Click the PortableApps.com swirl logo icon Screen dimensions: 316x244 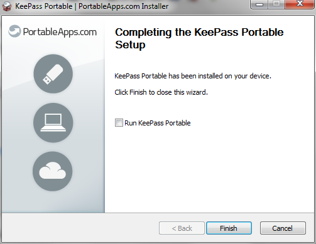pyautogui.click(x=14, y=31)
